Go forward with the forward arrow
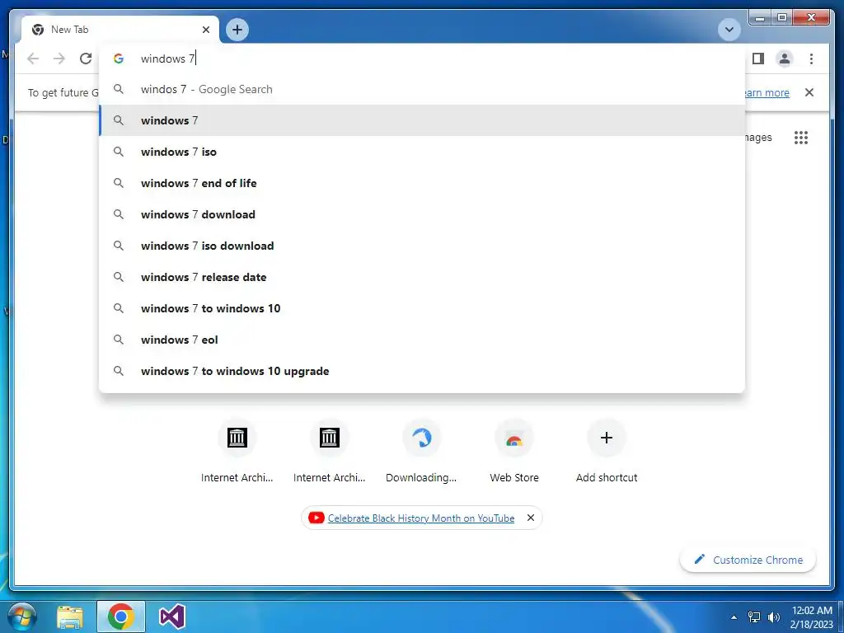The height and width of the screenshot is (633, 844). click(x=59, y=59)
